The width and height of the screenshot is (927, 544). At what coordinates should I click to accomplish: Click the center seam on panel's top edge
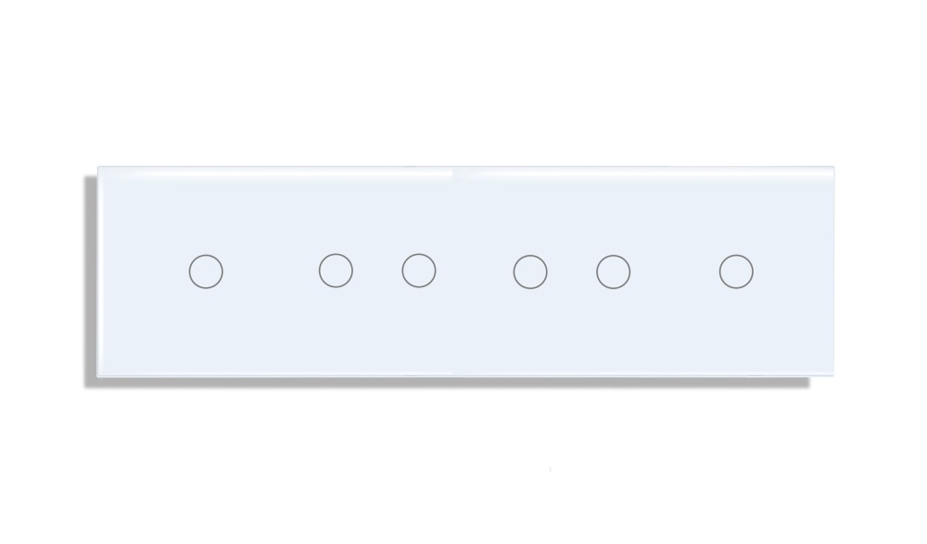click(453, 171)
